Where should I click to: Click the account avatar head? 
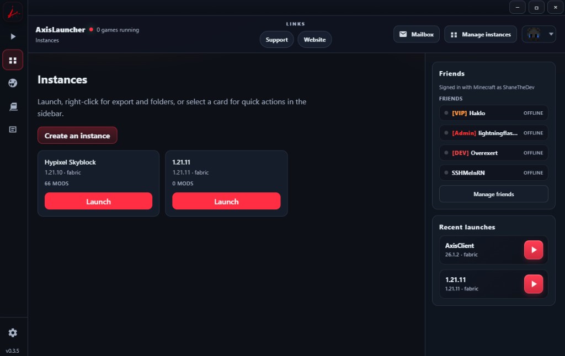534,34
